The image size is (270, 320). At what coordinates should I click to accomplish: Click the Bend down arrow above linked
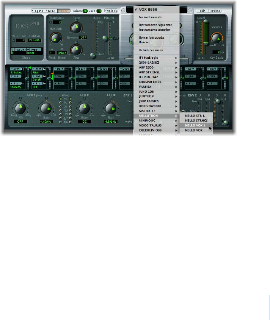[x=62, y=49]
